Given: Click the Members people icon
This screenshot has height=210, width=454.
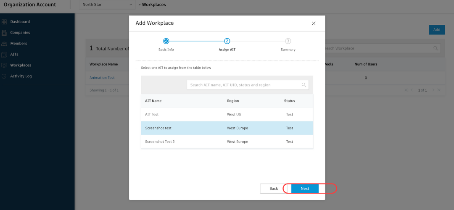Looking at the screenshot, I should [4, 44].
